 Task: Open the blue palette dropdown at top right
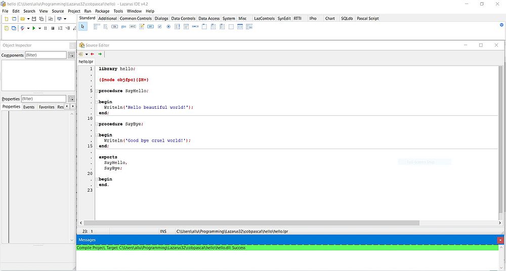(501, 25)
